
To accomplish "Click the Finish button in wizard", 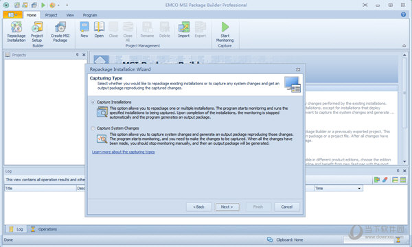I will 258,207.
